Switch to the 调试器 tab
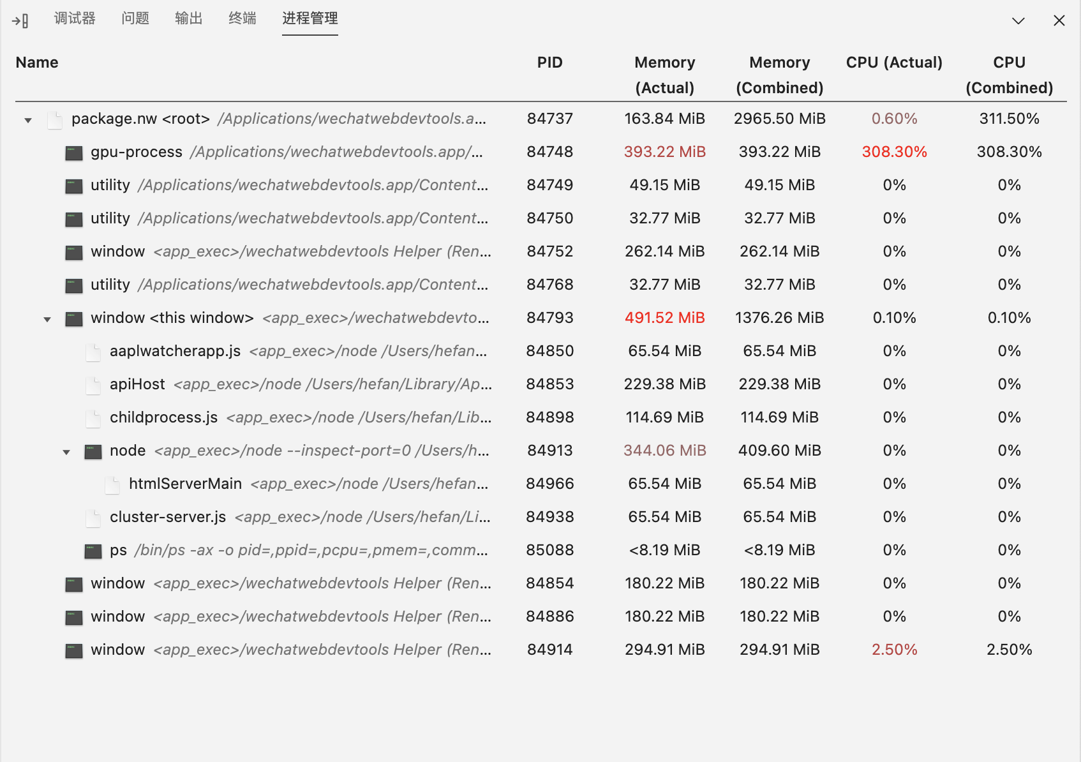1081x762 pixels. pyautogui.click(x=75, y=18)
